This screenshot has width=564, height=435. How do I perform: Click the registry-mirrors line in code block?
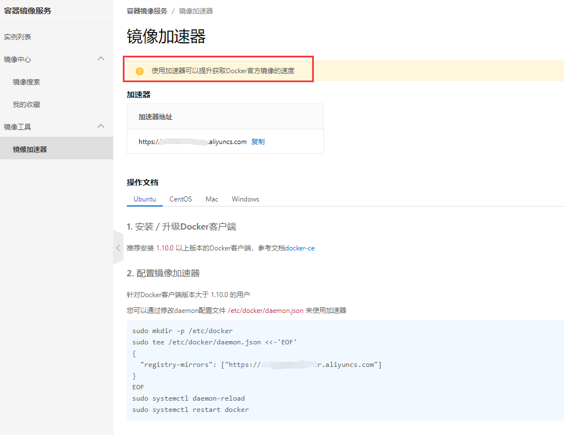[261, 365]
